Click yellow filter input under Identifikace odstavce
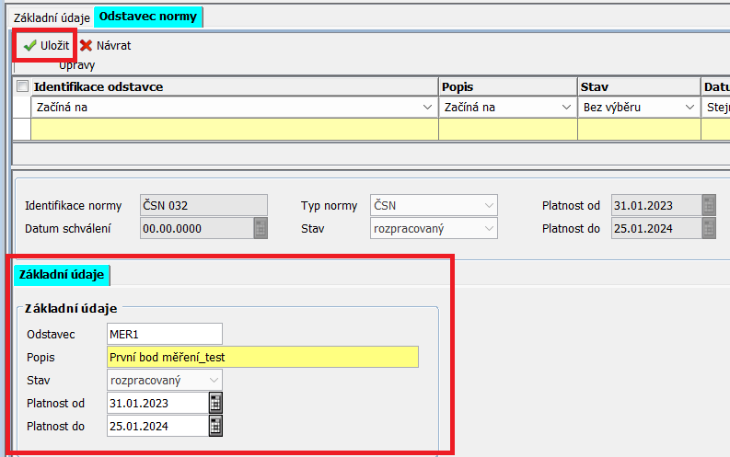730x457 pixels. point(234,130)
